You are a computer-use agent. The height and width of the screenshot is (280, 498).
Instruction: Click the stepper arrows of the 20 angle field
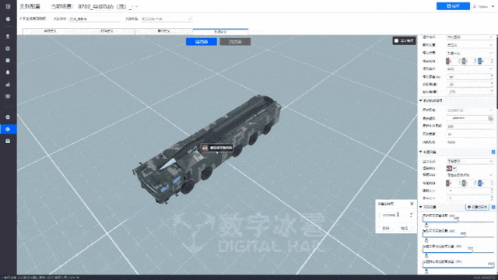tap(492, 84)
